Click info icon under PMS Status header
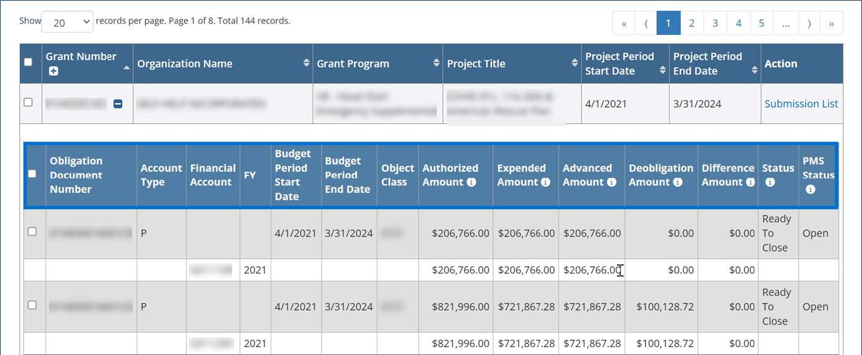Screen dimensions: 862x355 [x=810, y=190]
